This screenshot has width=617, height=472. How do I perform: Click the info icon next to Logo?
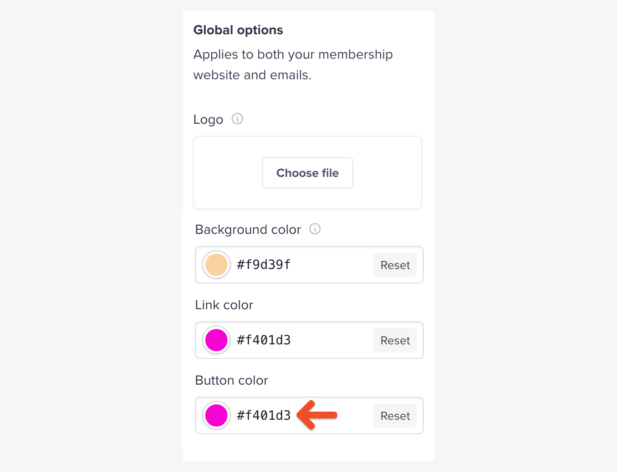click(237, 119)
